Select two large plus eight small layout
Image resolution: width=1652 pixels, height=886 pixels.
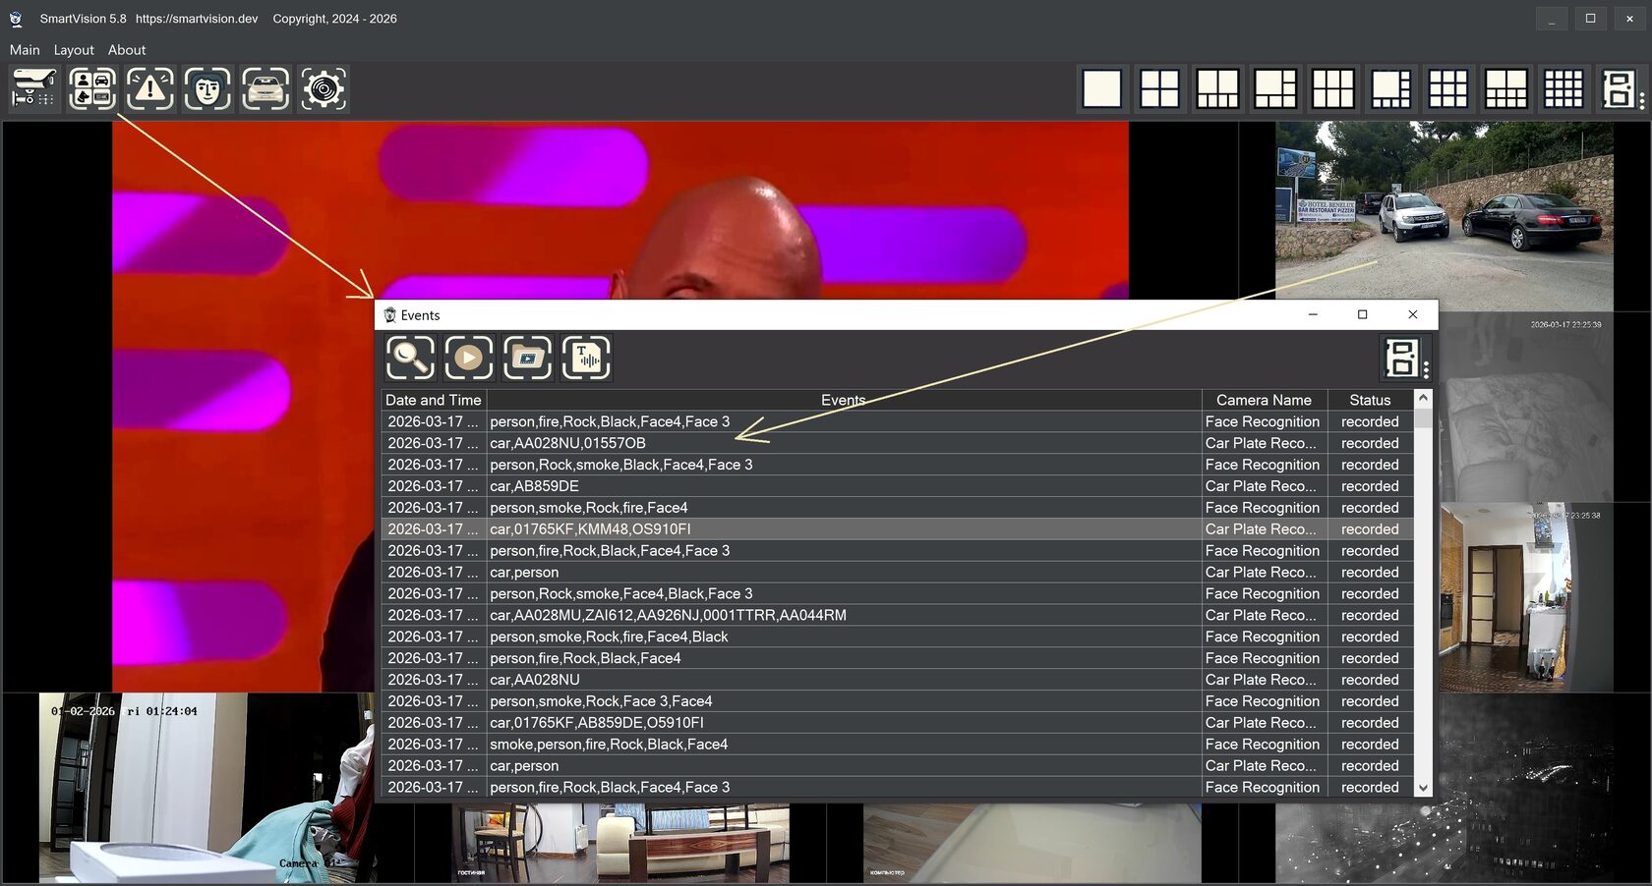click(x=1506, y=88)
